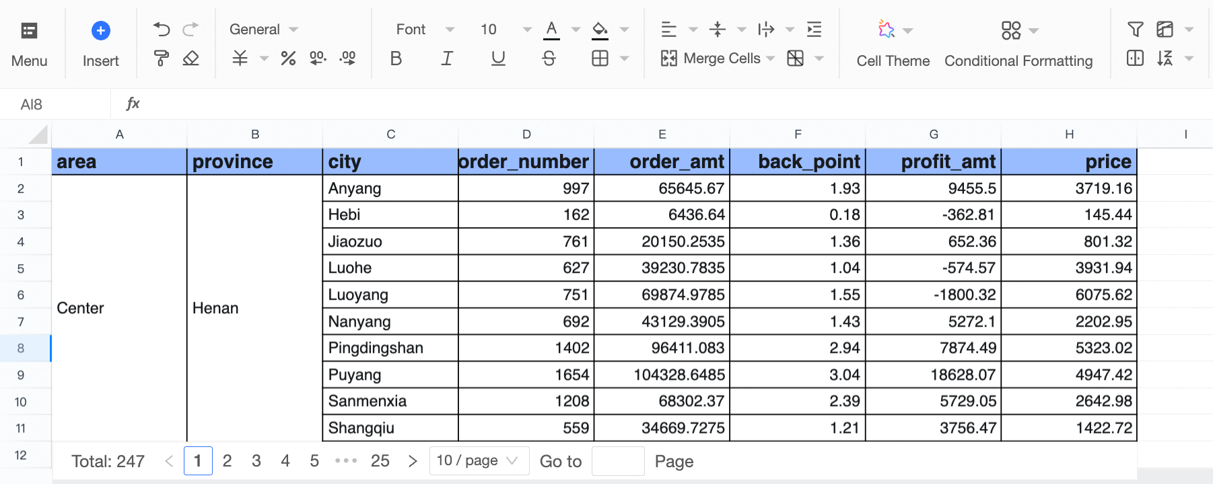1213x484 pixels.
Task: Open the General number format dropdown
Action: point(264,30)
